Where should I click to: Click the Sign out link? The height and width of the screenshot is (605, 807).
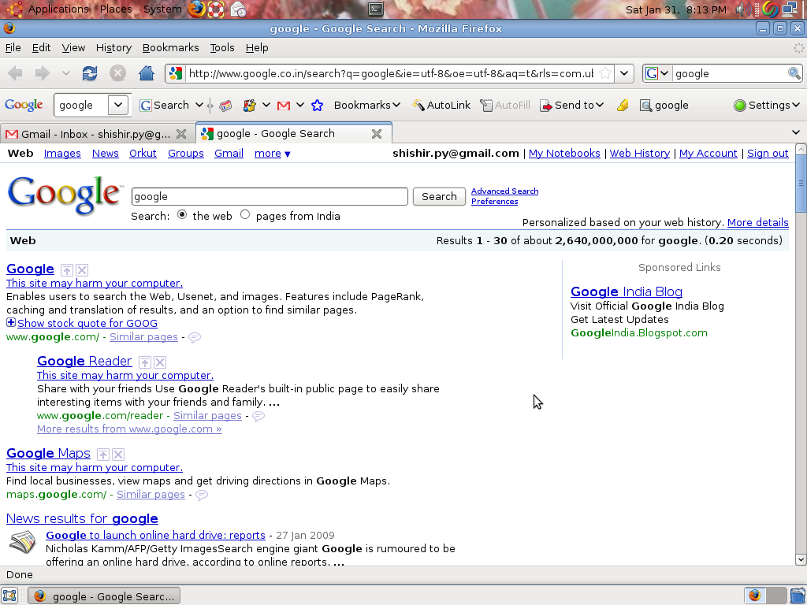[768, 154]
